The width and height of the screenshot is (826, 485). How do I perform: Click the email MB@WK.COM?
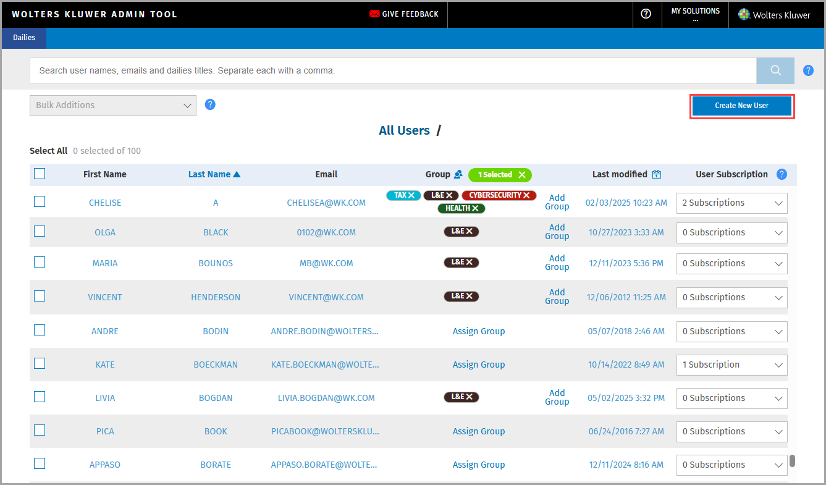(326, 263)
